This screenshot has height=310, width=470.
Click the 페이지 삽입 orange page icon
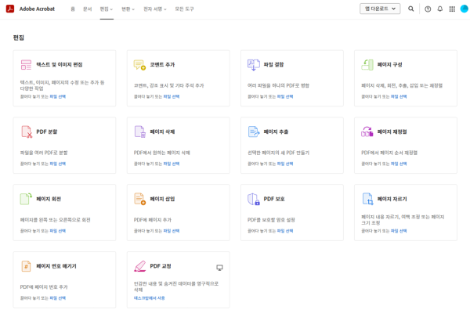(139, 199)
